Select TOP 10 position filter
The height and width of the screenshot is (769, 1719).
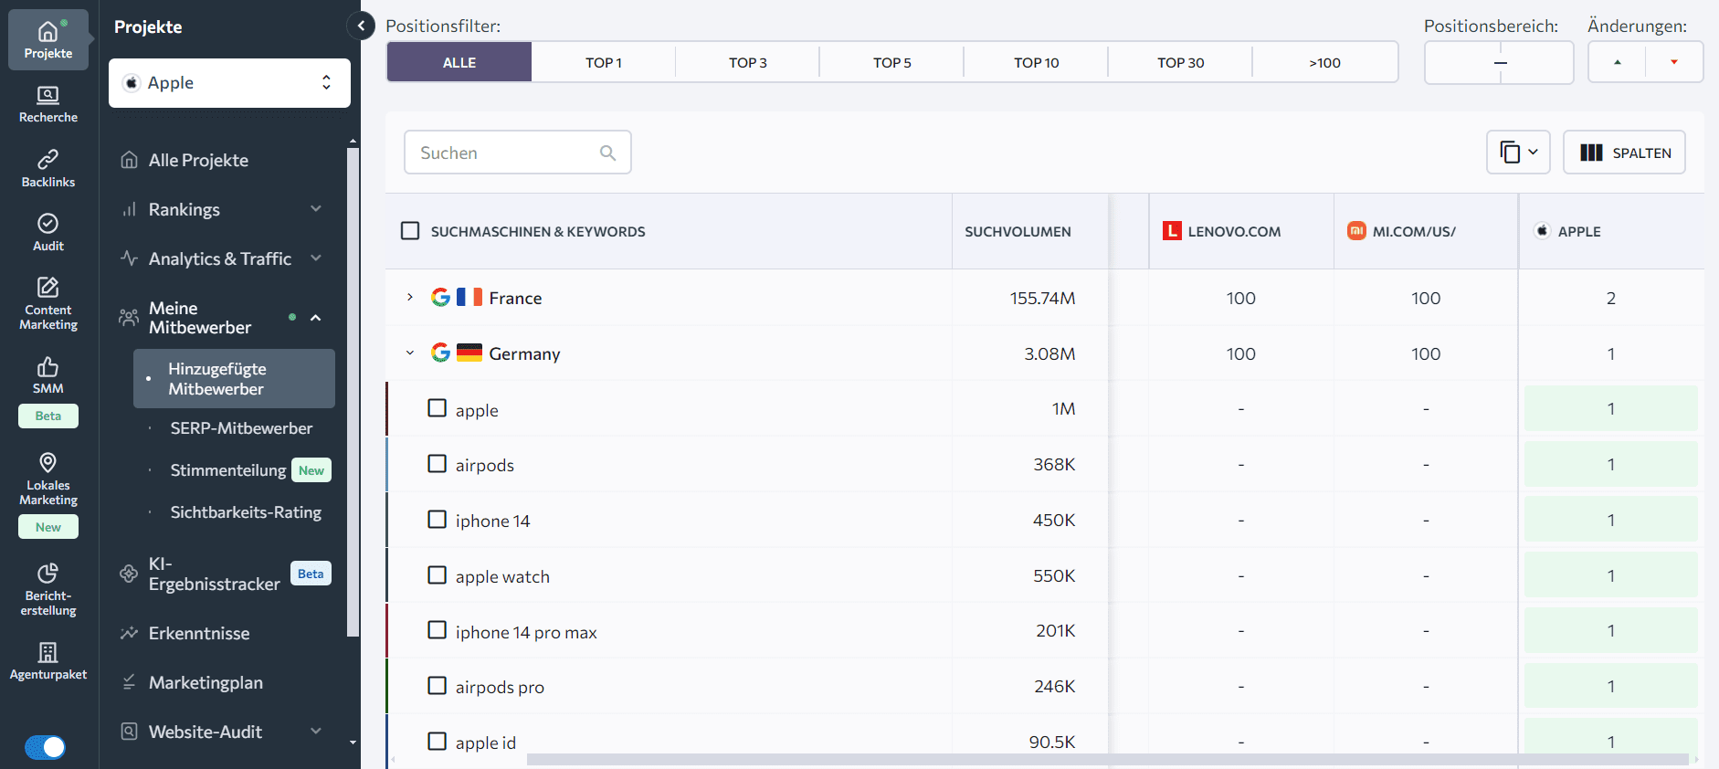(1037, 62)
